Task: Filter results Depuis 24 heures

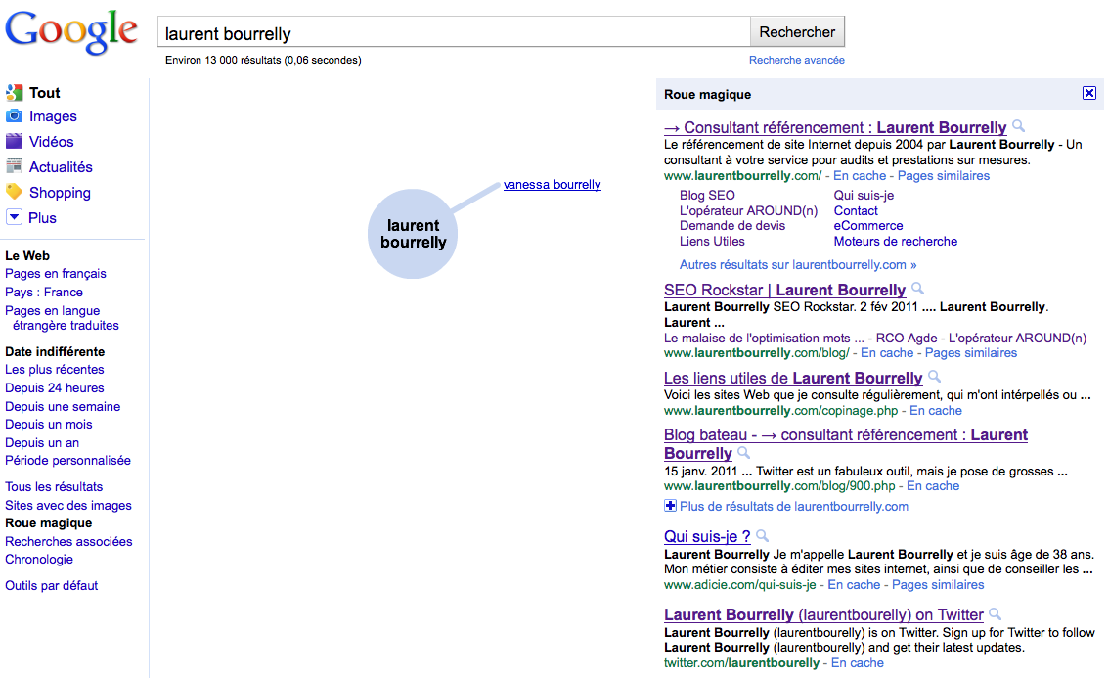Action: click(55, 387)
